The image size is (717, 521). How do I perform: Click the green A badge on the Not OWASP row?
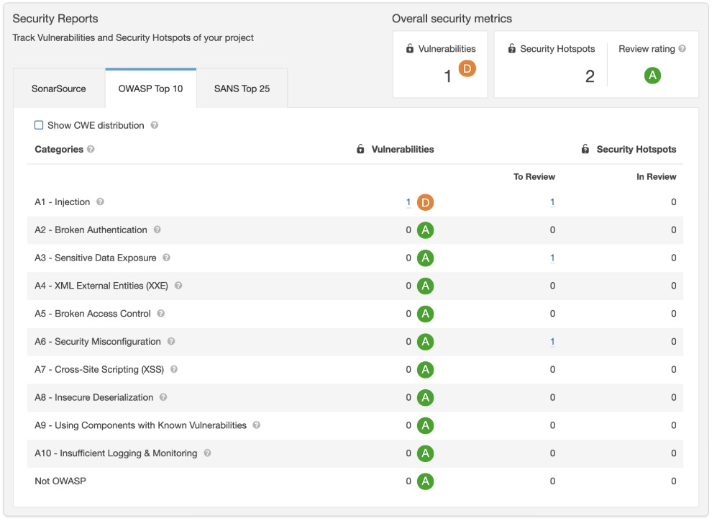[x=424, y=481]
